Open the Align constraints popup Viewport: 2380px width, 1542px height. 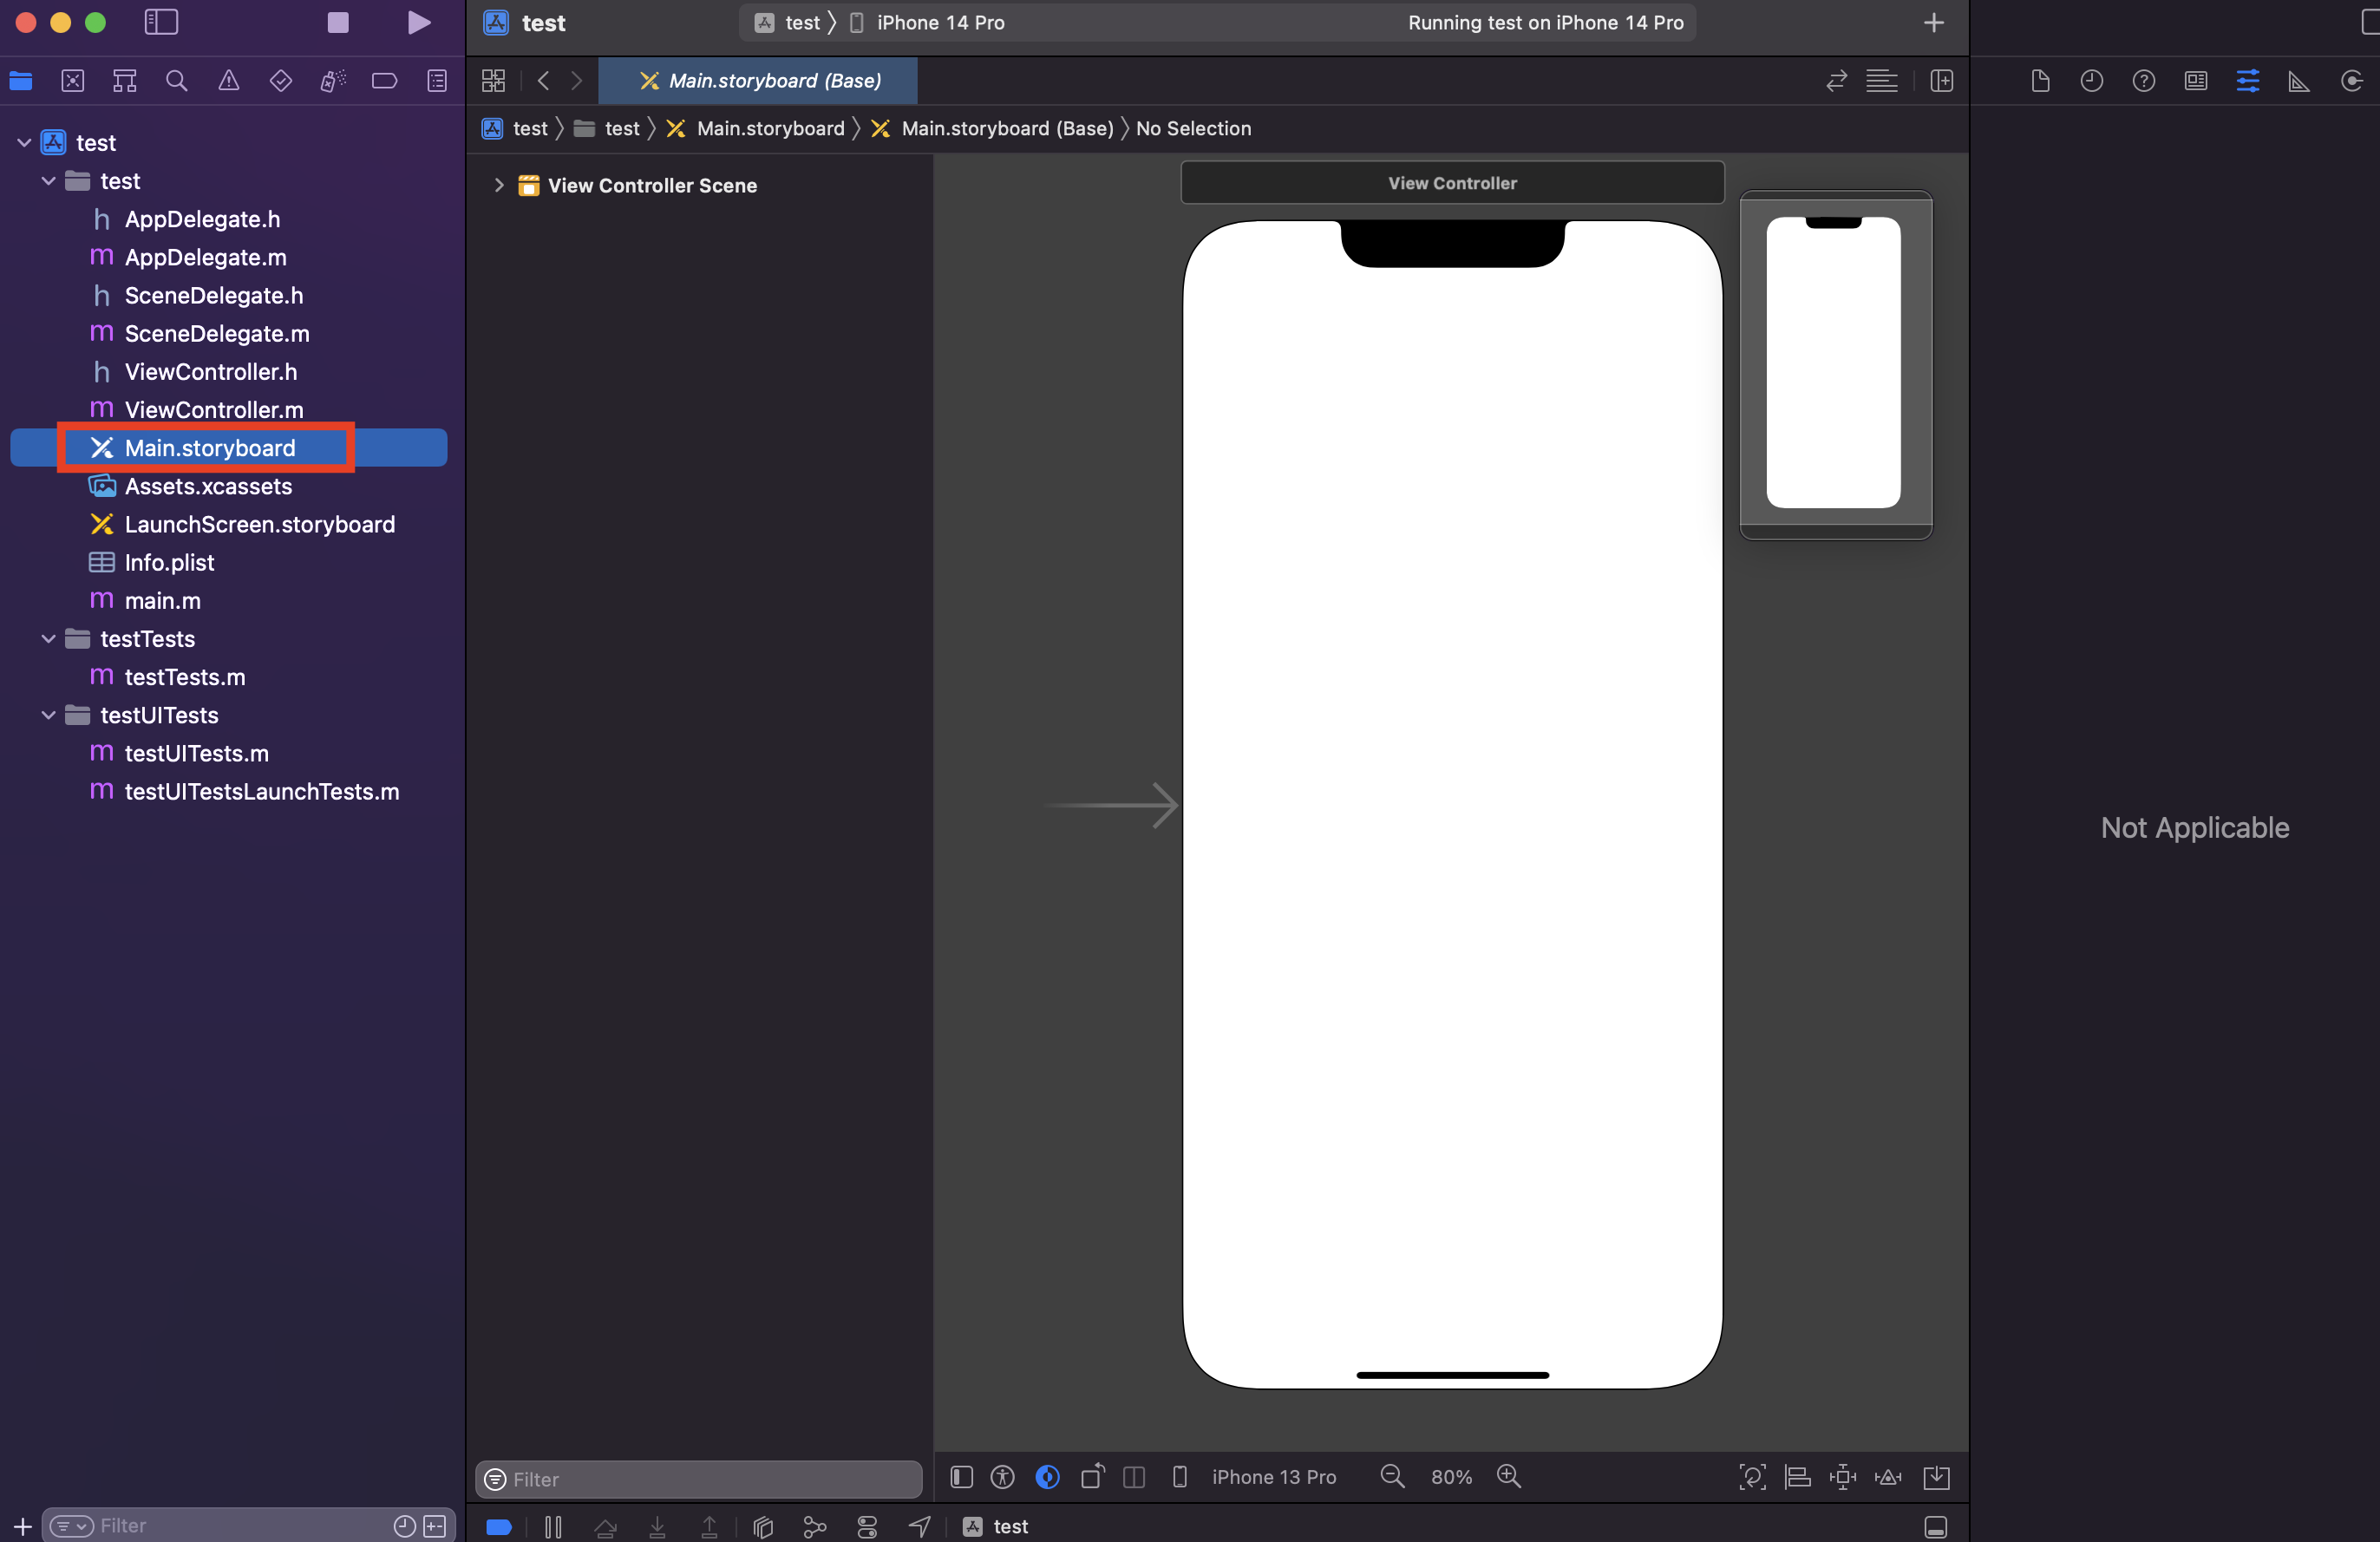click(x=1798, y=1477)
